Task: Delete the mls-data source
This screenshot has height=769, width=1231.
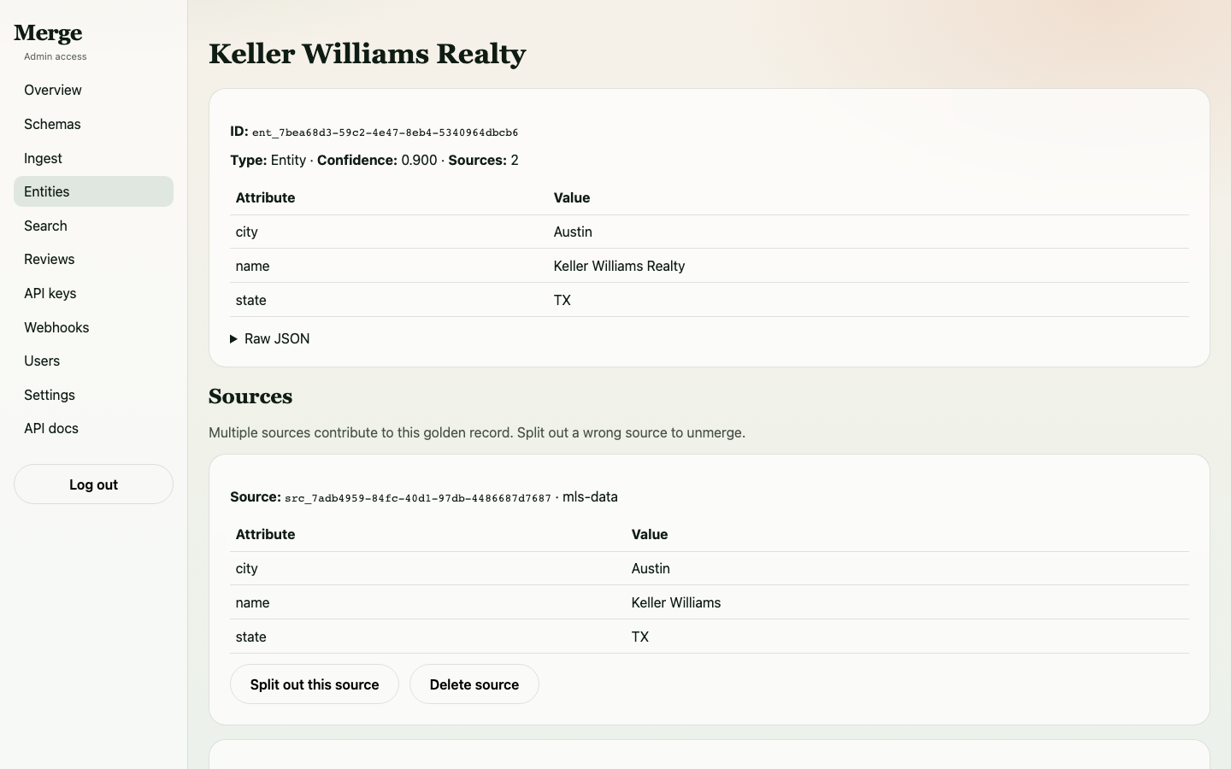Action: (x=474, y=684)
